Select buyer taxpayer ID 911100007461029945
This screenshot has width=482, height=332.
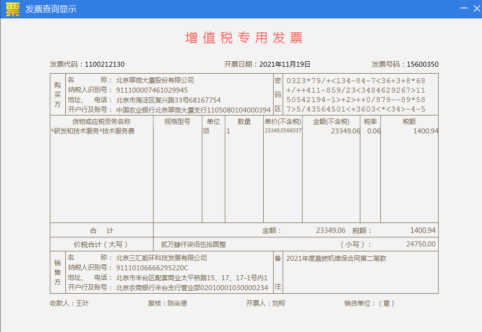pyautogui.click(x=152, y=90)
